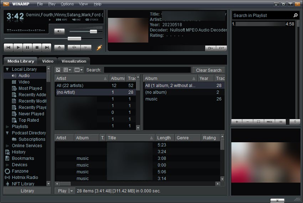Open the View menu

(x=83, y=4)
